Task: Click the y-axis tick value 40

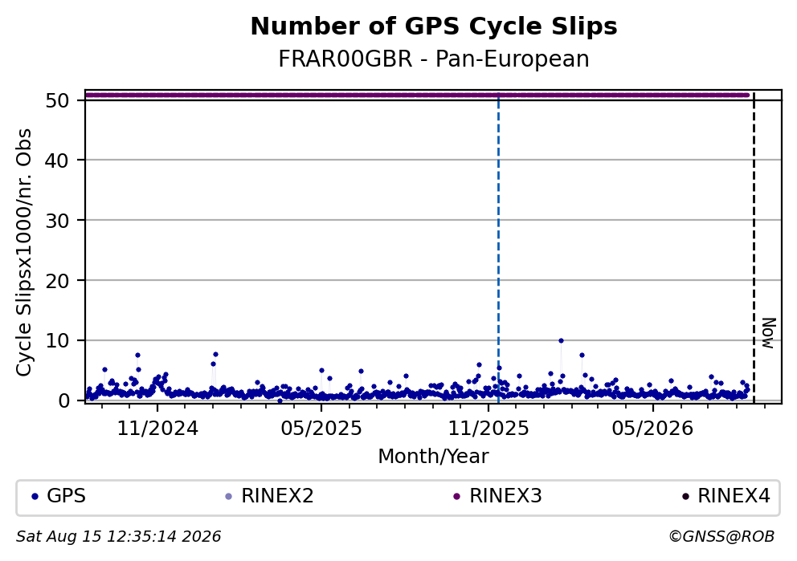Action: coord(57,161)
